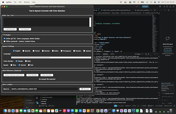Click the Save to path field

(44, 89)
